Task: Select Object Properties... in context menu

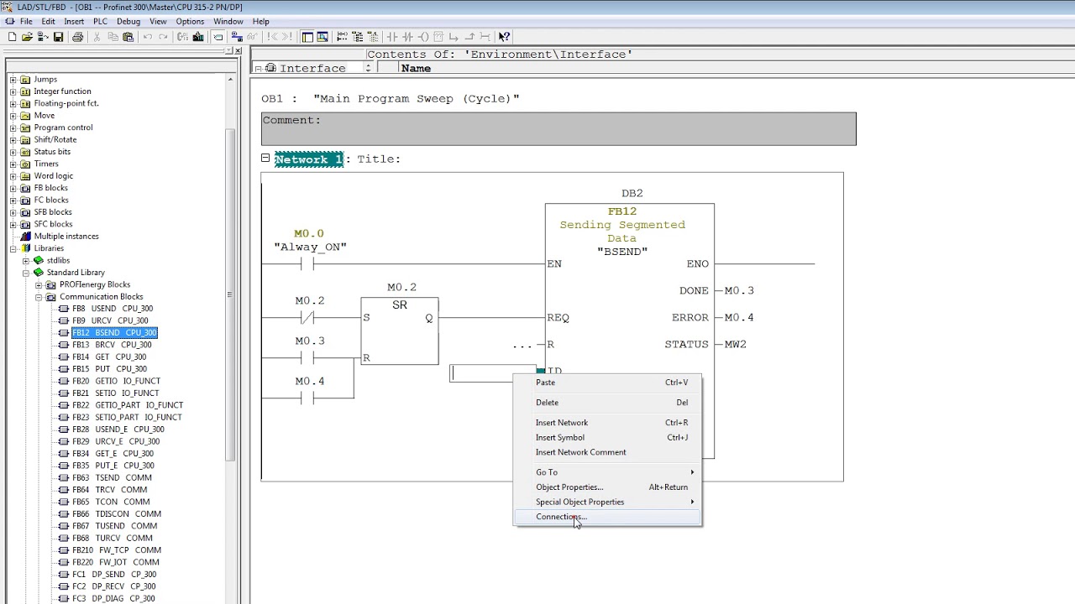Action: (607, 487)
